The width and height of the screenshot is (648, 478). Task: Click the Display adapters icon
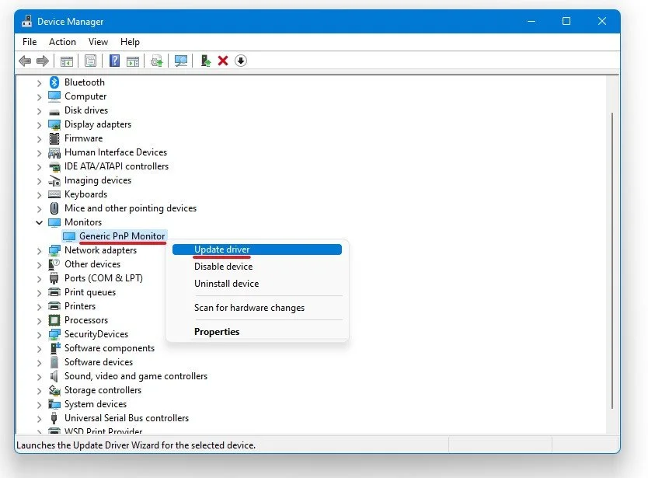click(54, 124)
